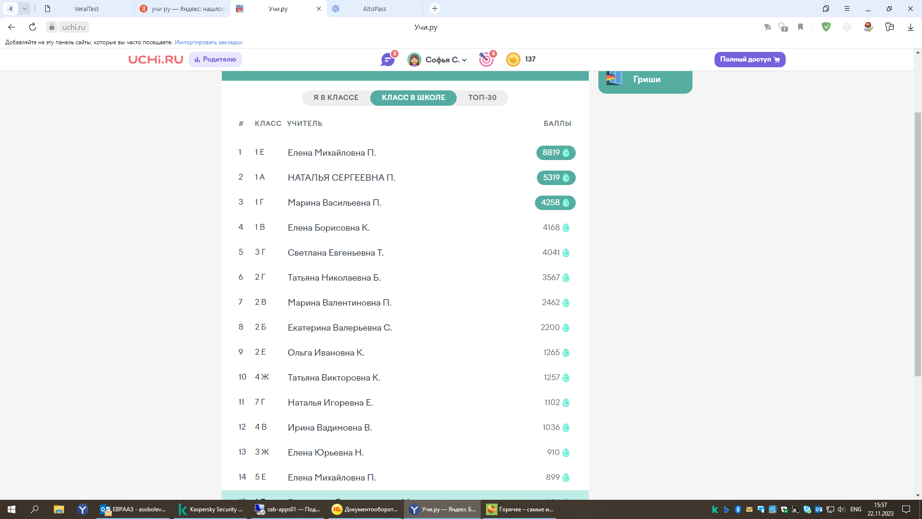The width and height of the screenshot is (922, 519).
Task: Bookmark this page with the bookmark icon
Action: pos(801,27)
